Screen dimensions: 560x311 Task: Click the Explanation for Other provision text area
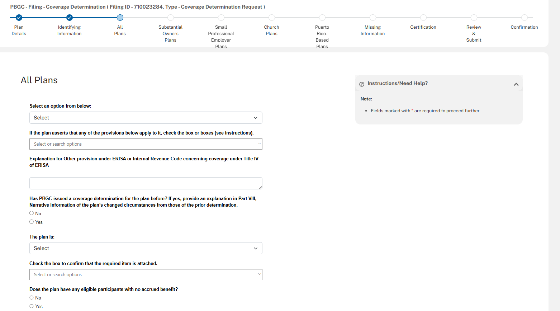coord(146,183)
